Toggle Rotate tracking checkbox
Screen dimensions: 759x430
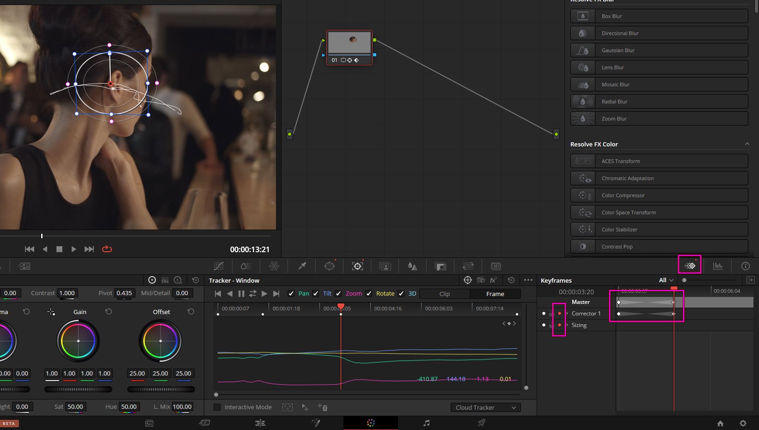[369, 293]
